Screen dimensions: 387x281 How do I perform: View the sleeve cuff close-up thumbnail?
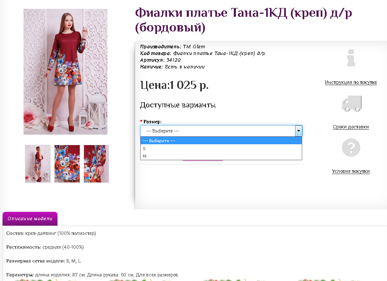(x=96, y=164)
